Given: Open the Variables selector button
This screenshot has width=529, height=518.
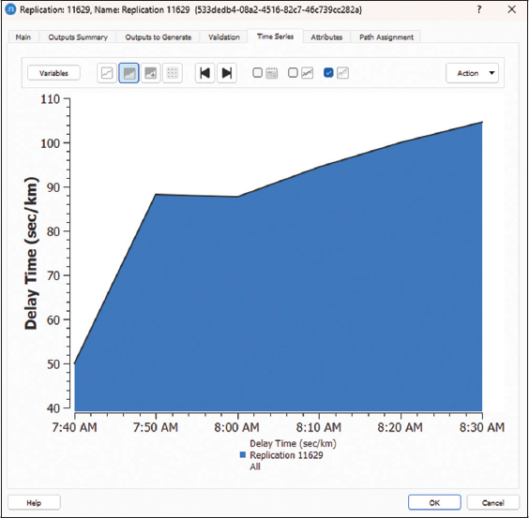Looking at the screenshot, I should 53,73.
